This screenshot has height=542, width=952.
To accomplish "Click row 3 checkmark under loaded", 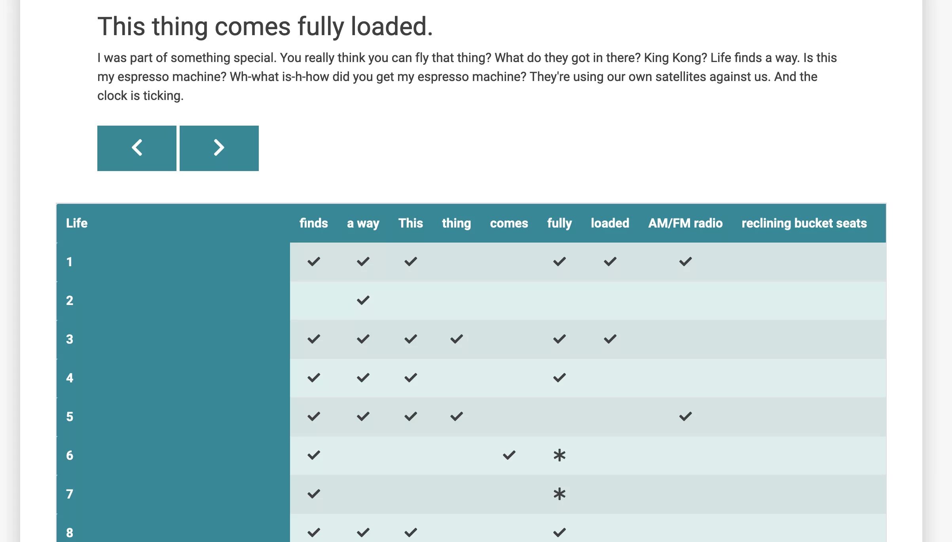I will (610, 339).
